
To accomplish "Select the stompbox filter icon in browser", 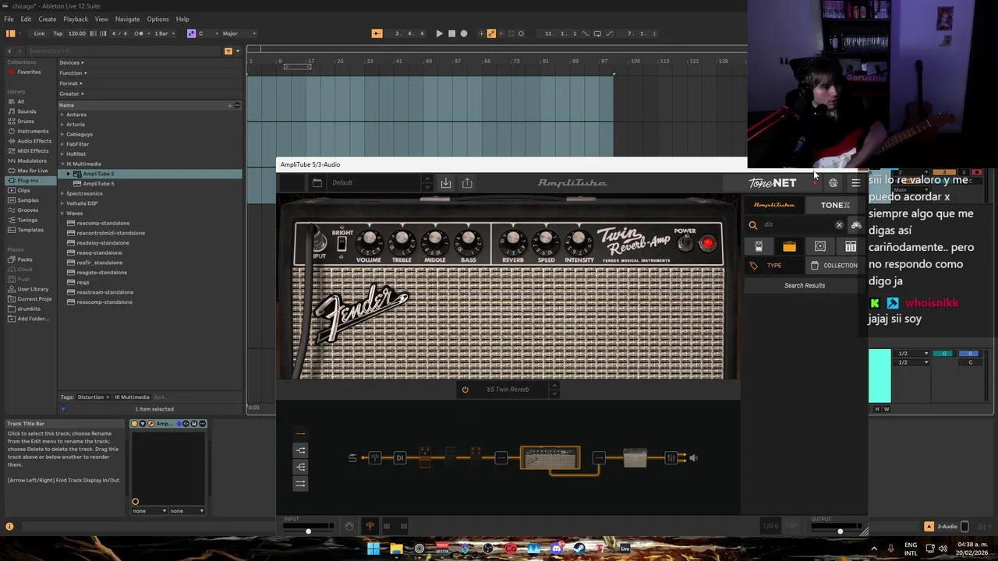I will click(759, 246).
